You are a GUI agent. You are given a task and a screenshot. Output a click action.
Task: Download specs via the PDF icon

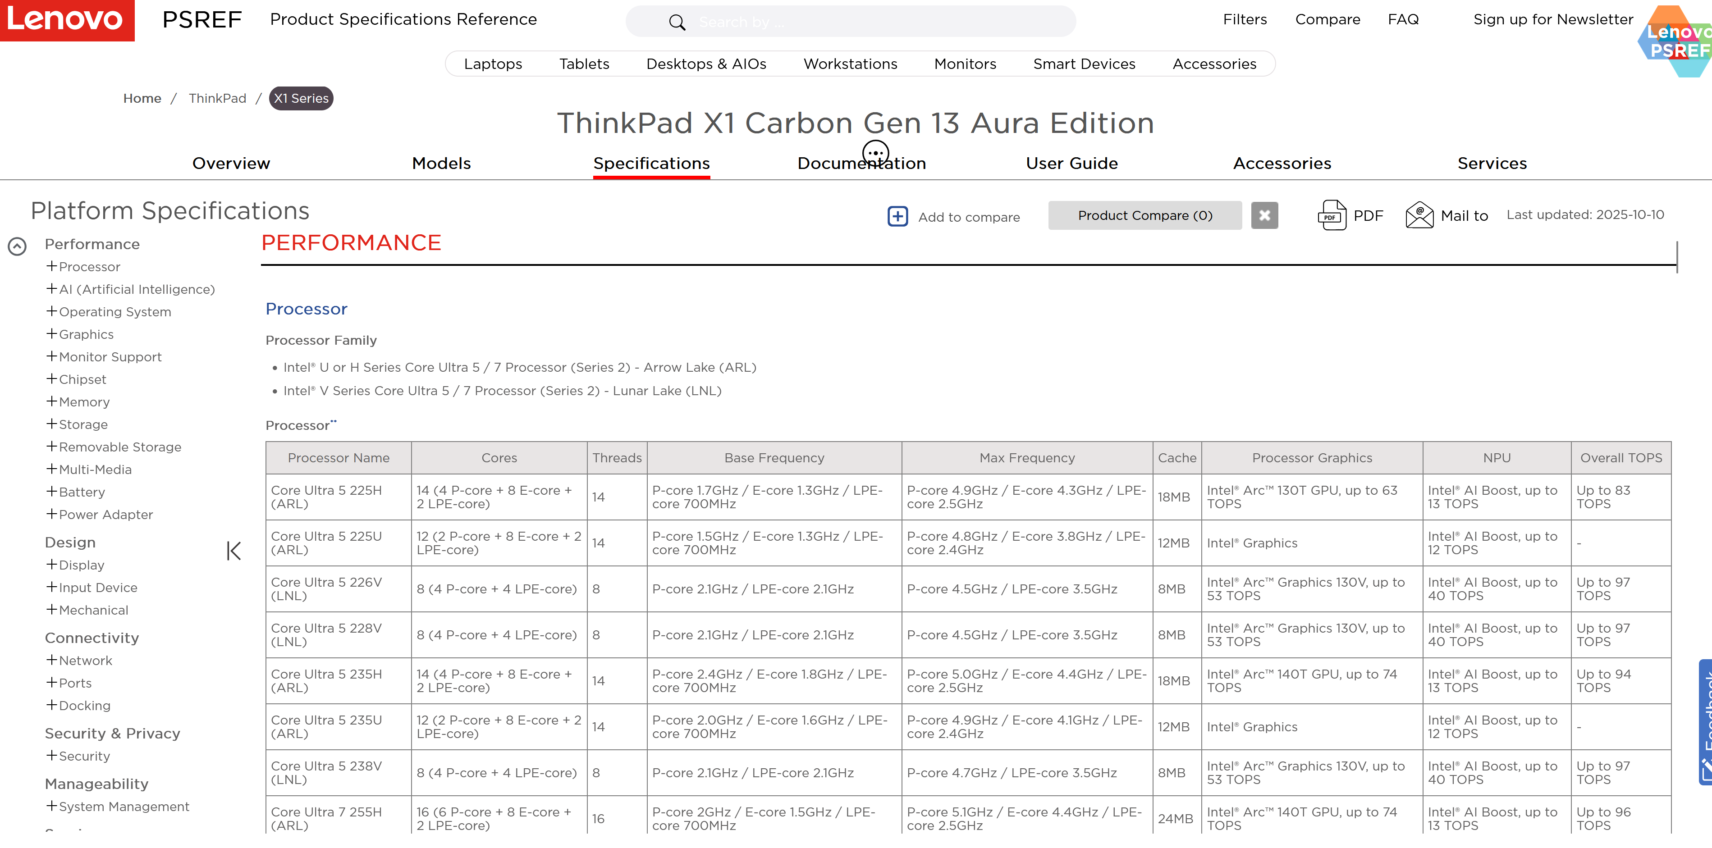coord(1332,215)
